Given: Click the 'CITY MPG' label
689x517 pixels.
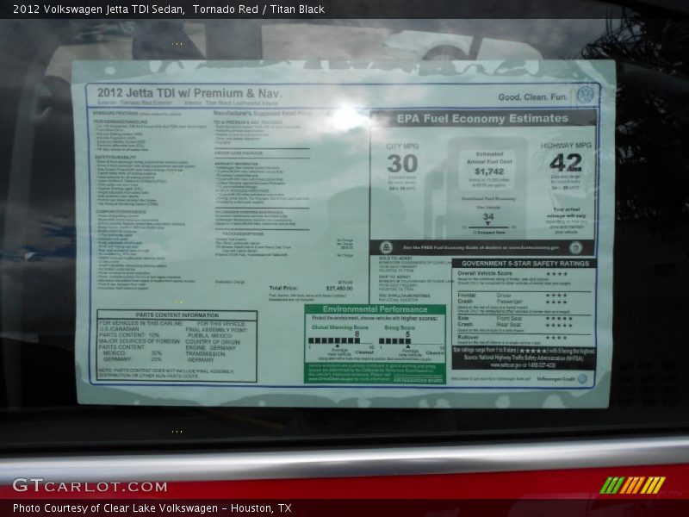Looking at the screenshot, I should pyautogui.click(x=402, y=146).
